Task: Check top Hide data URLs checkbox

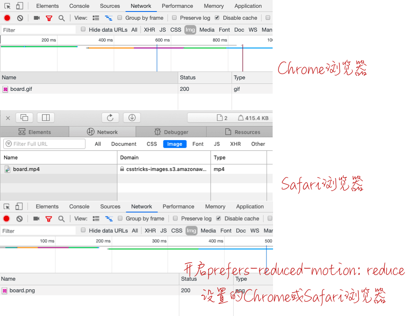Action: point(83,29)
